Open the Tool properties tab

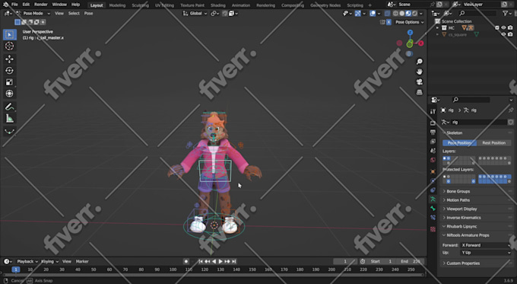tap(433, 112)
